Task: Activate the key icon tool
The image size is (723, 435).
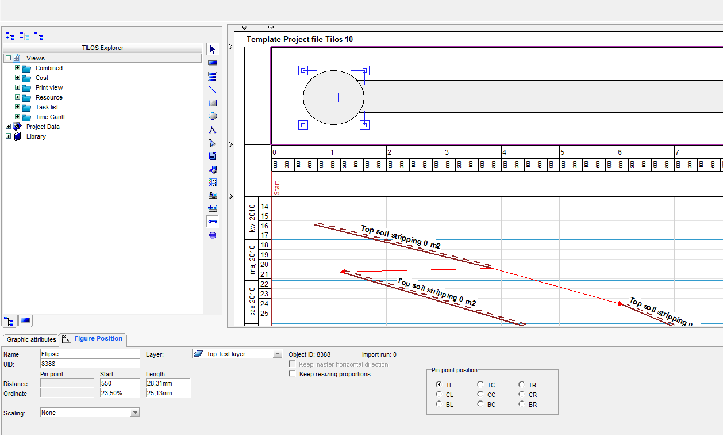Action: pos(213,222)
